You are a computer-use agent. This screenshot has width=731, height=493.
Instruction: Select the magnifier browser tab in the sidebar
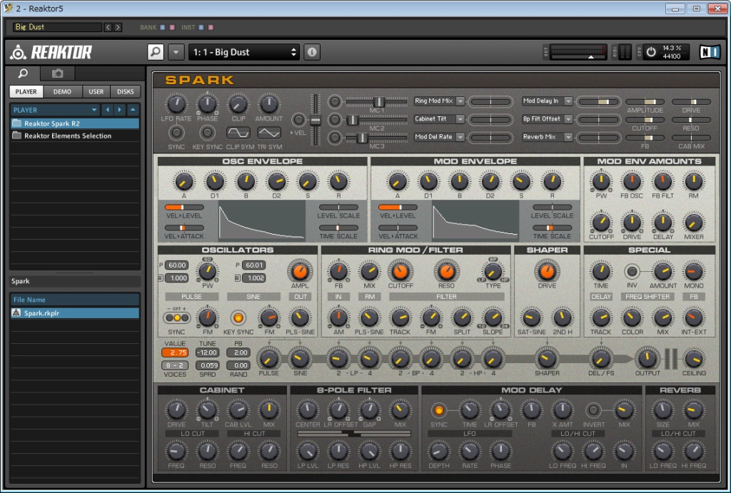(23, 73)
